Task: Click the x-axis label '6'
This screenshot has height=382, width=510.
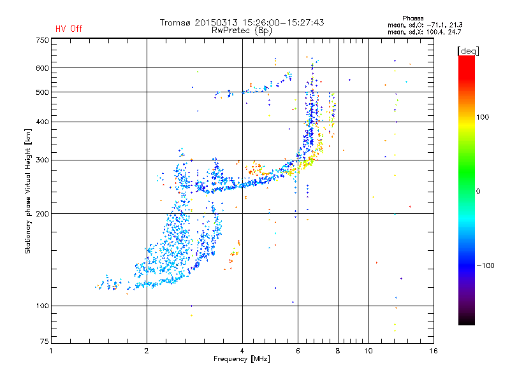Action: 298,351
